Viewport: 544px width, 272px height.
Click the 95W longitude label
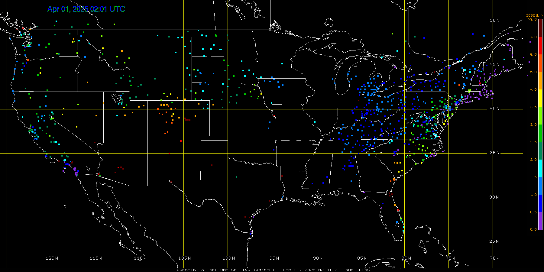[274, 258]
